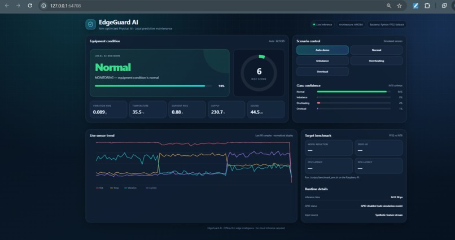Screen dimensions: 455x240
Task: Click the rightmost browser toolbar icon
Action: [x=444, y=6]
